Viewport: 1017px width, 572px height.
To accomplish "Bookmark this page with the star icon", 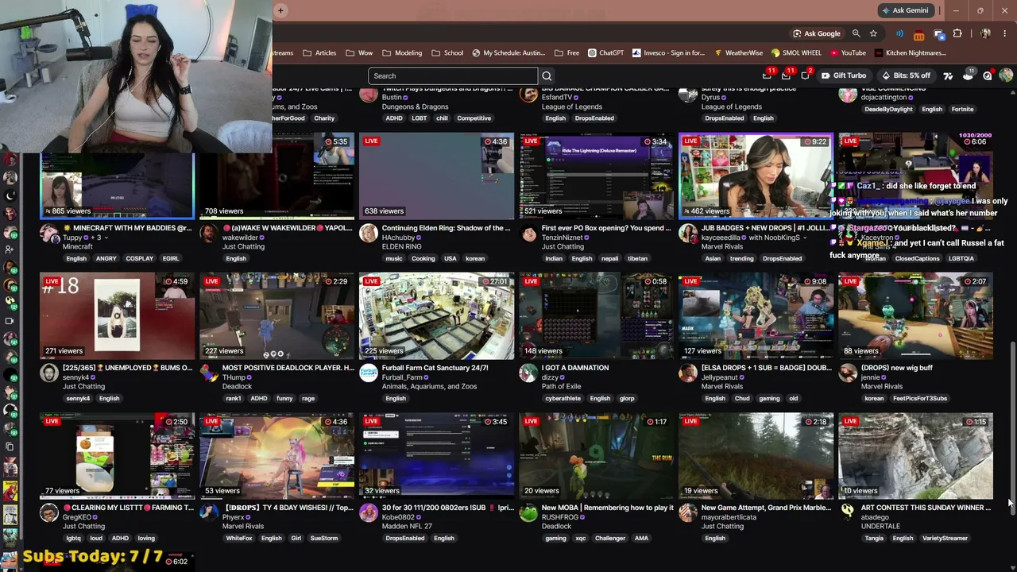I will coord(873,33).
